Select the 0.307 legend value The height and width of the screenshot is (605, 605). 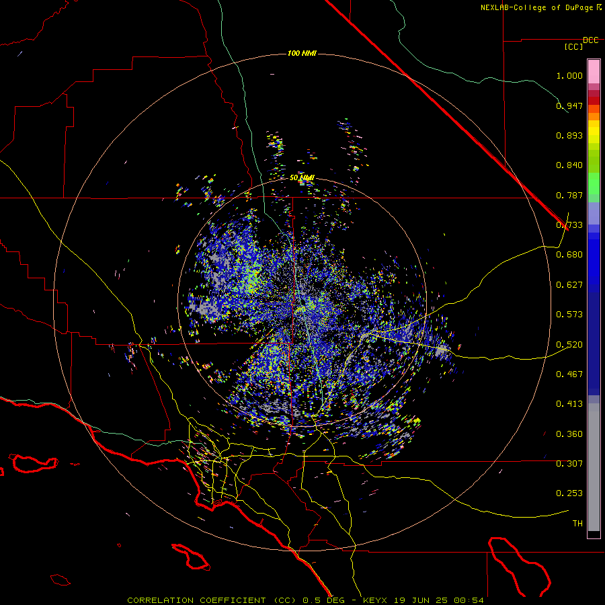click(x=569, y=464)
